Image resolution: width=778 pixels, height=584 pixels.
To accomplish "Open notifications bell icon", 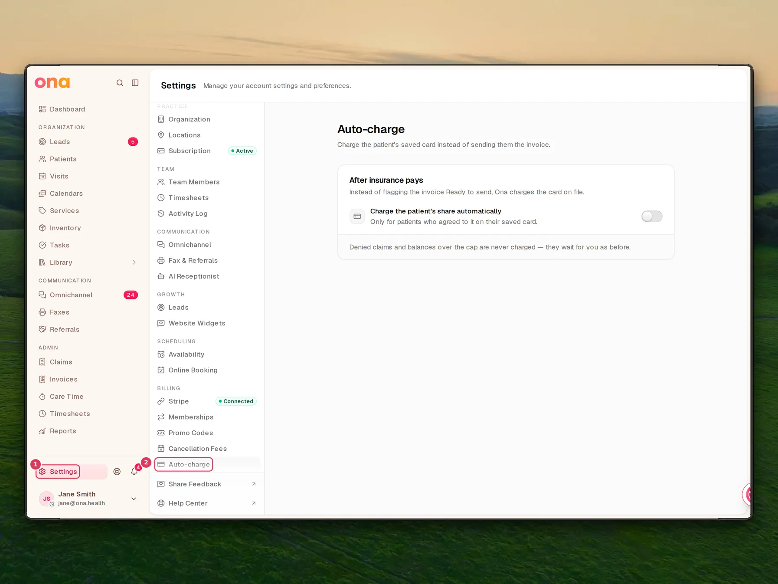I will click(x=134, y=472).
